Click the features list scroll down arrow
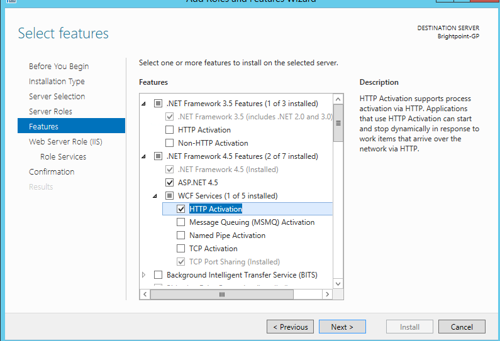The width and height of the screenshot is (500, 341). (x=338, y=284)
